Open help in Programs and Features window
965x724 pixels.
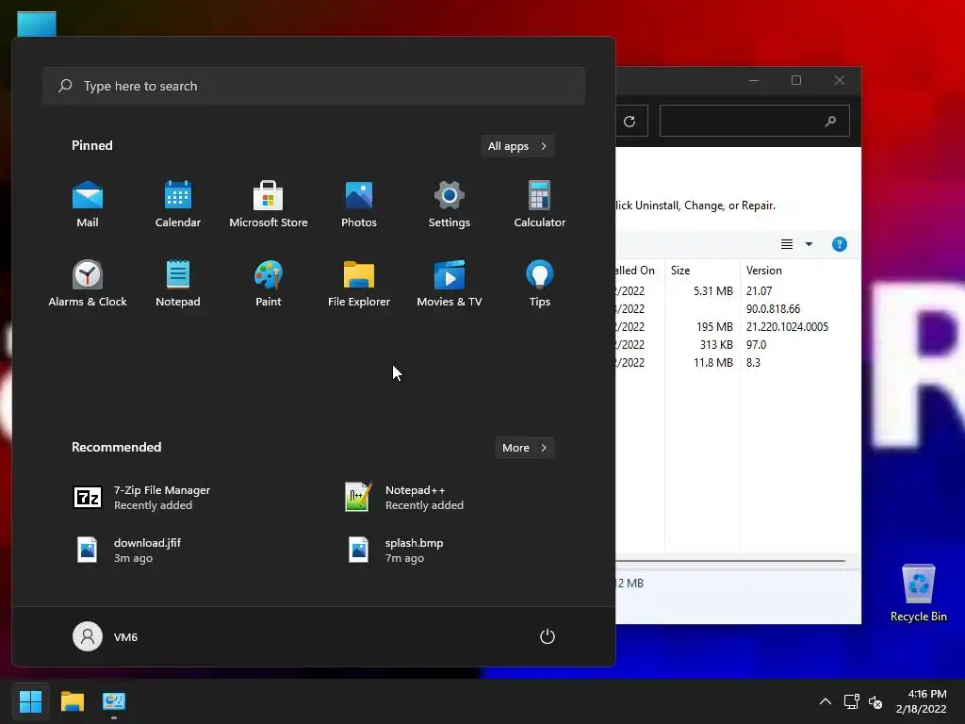click(839, 244)
